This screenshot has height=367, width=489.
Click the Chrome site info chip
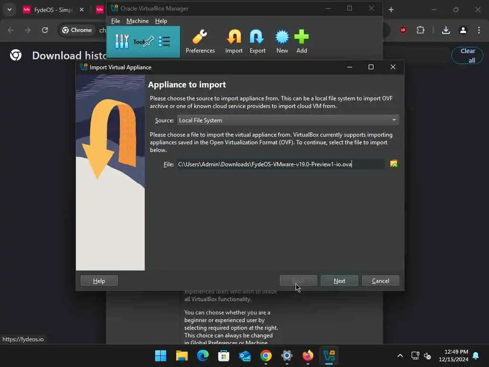77,30
